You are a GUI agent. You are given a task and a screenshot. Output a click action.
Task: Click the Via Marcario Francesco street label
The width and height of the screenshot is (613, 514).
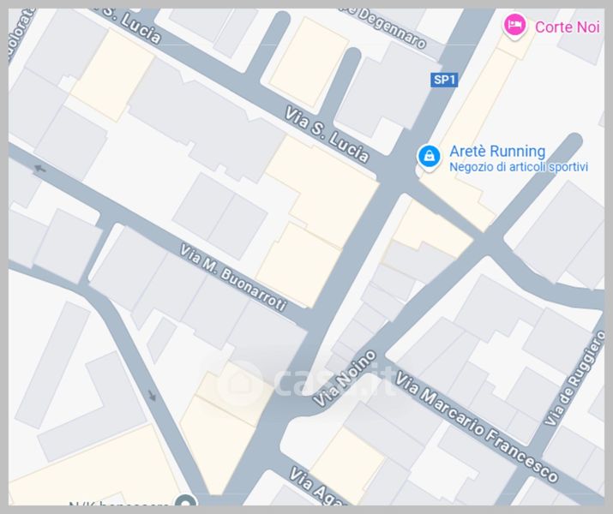pos(477,427)
